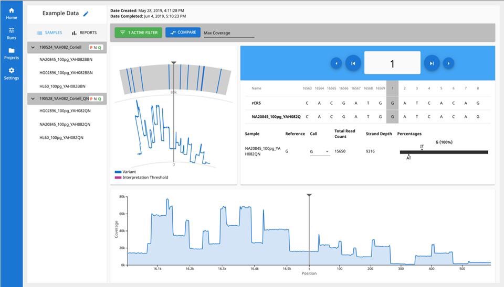Viewport: 504px width, 287px height.
Task: Open the Call dropdown showing G
Action: point(320,152)
